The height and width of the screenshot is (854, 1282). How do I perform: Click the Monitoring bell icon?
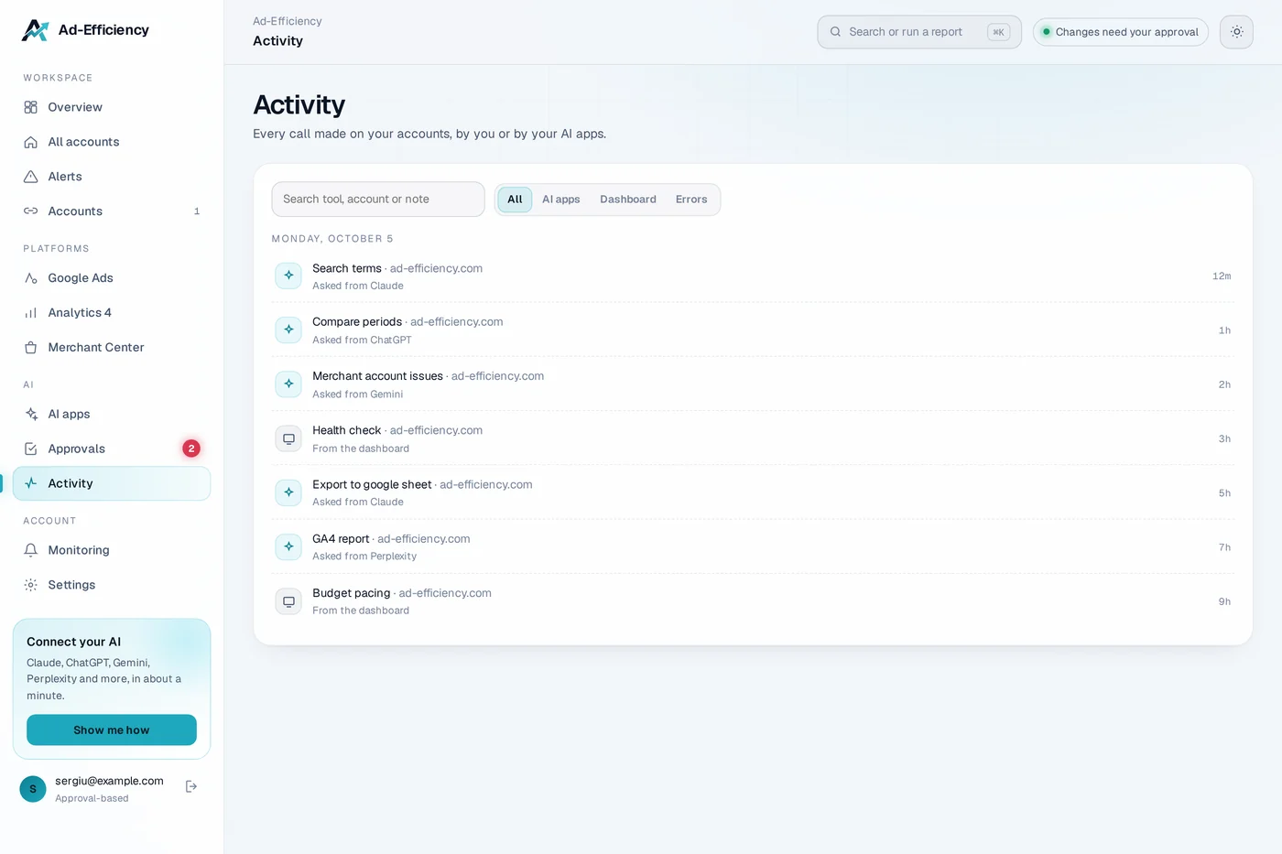pyautogui.click(x=31, y=550)
